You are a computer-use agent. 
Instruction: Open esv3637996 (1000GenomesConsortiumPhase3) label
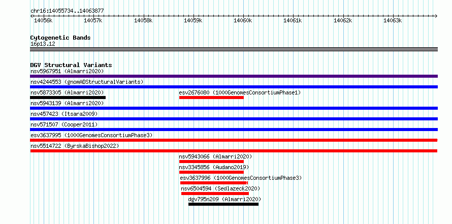tap(241, 178)
